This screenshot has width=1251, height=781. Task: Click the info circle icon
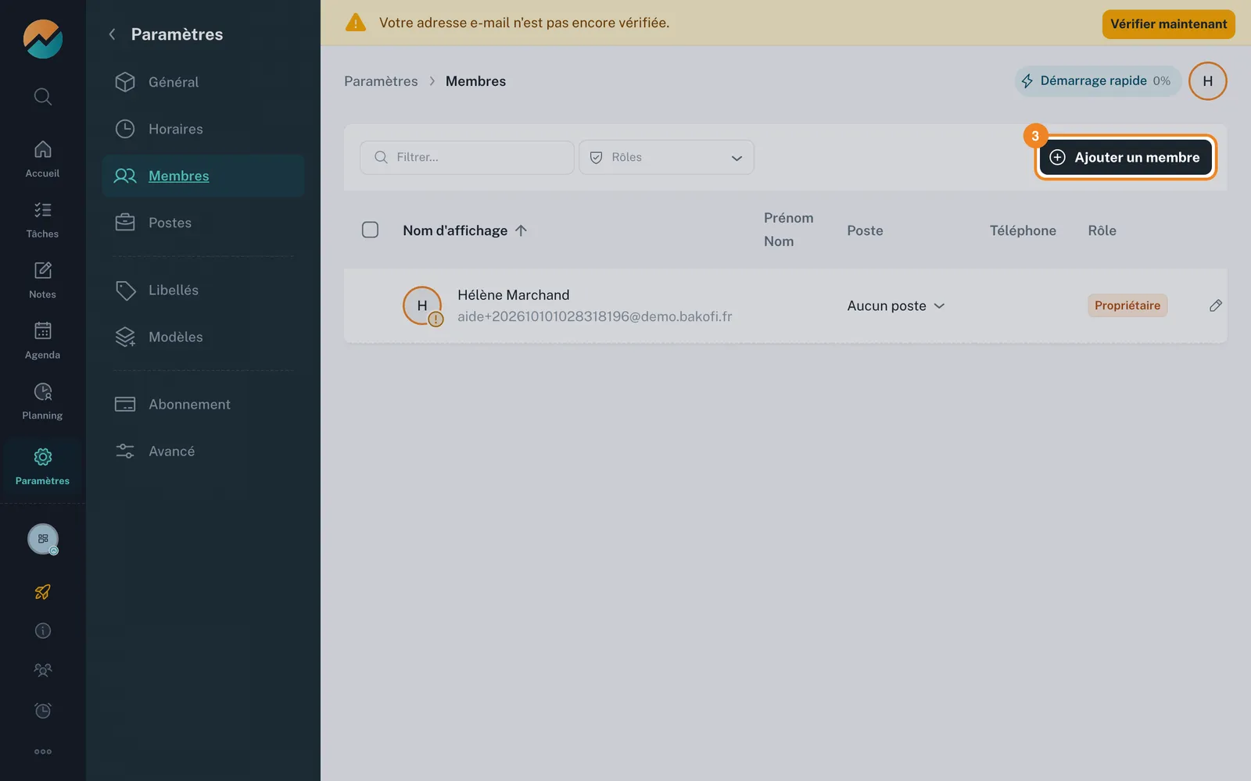tap(43, 631)
